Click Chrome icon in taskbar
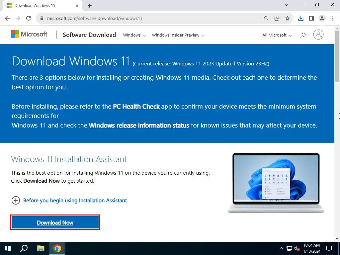 pyautogui.click(x=57, y=248)
